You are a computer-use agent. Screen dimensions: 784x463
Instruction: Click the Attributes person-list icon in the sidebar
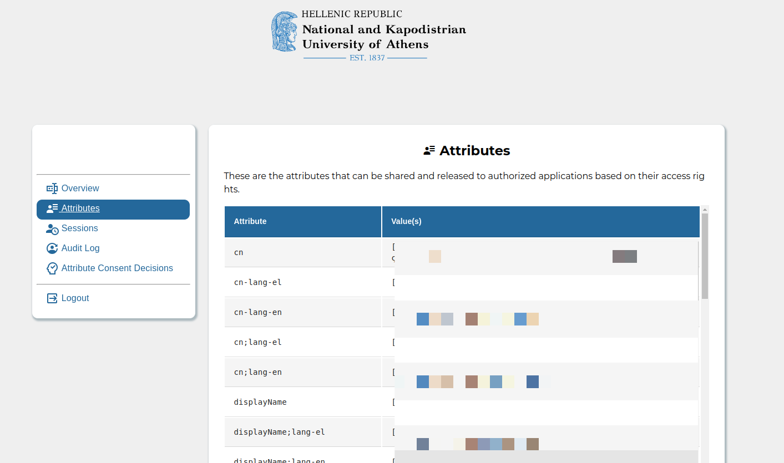(52, 208)
